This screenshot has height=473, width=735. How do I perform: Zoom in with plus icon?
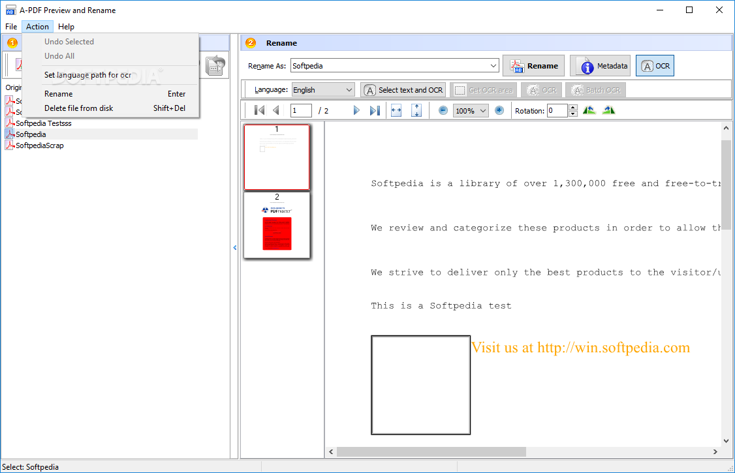[499, 110]
